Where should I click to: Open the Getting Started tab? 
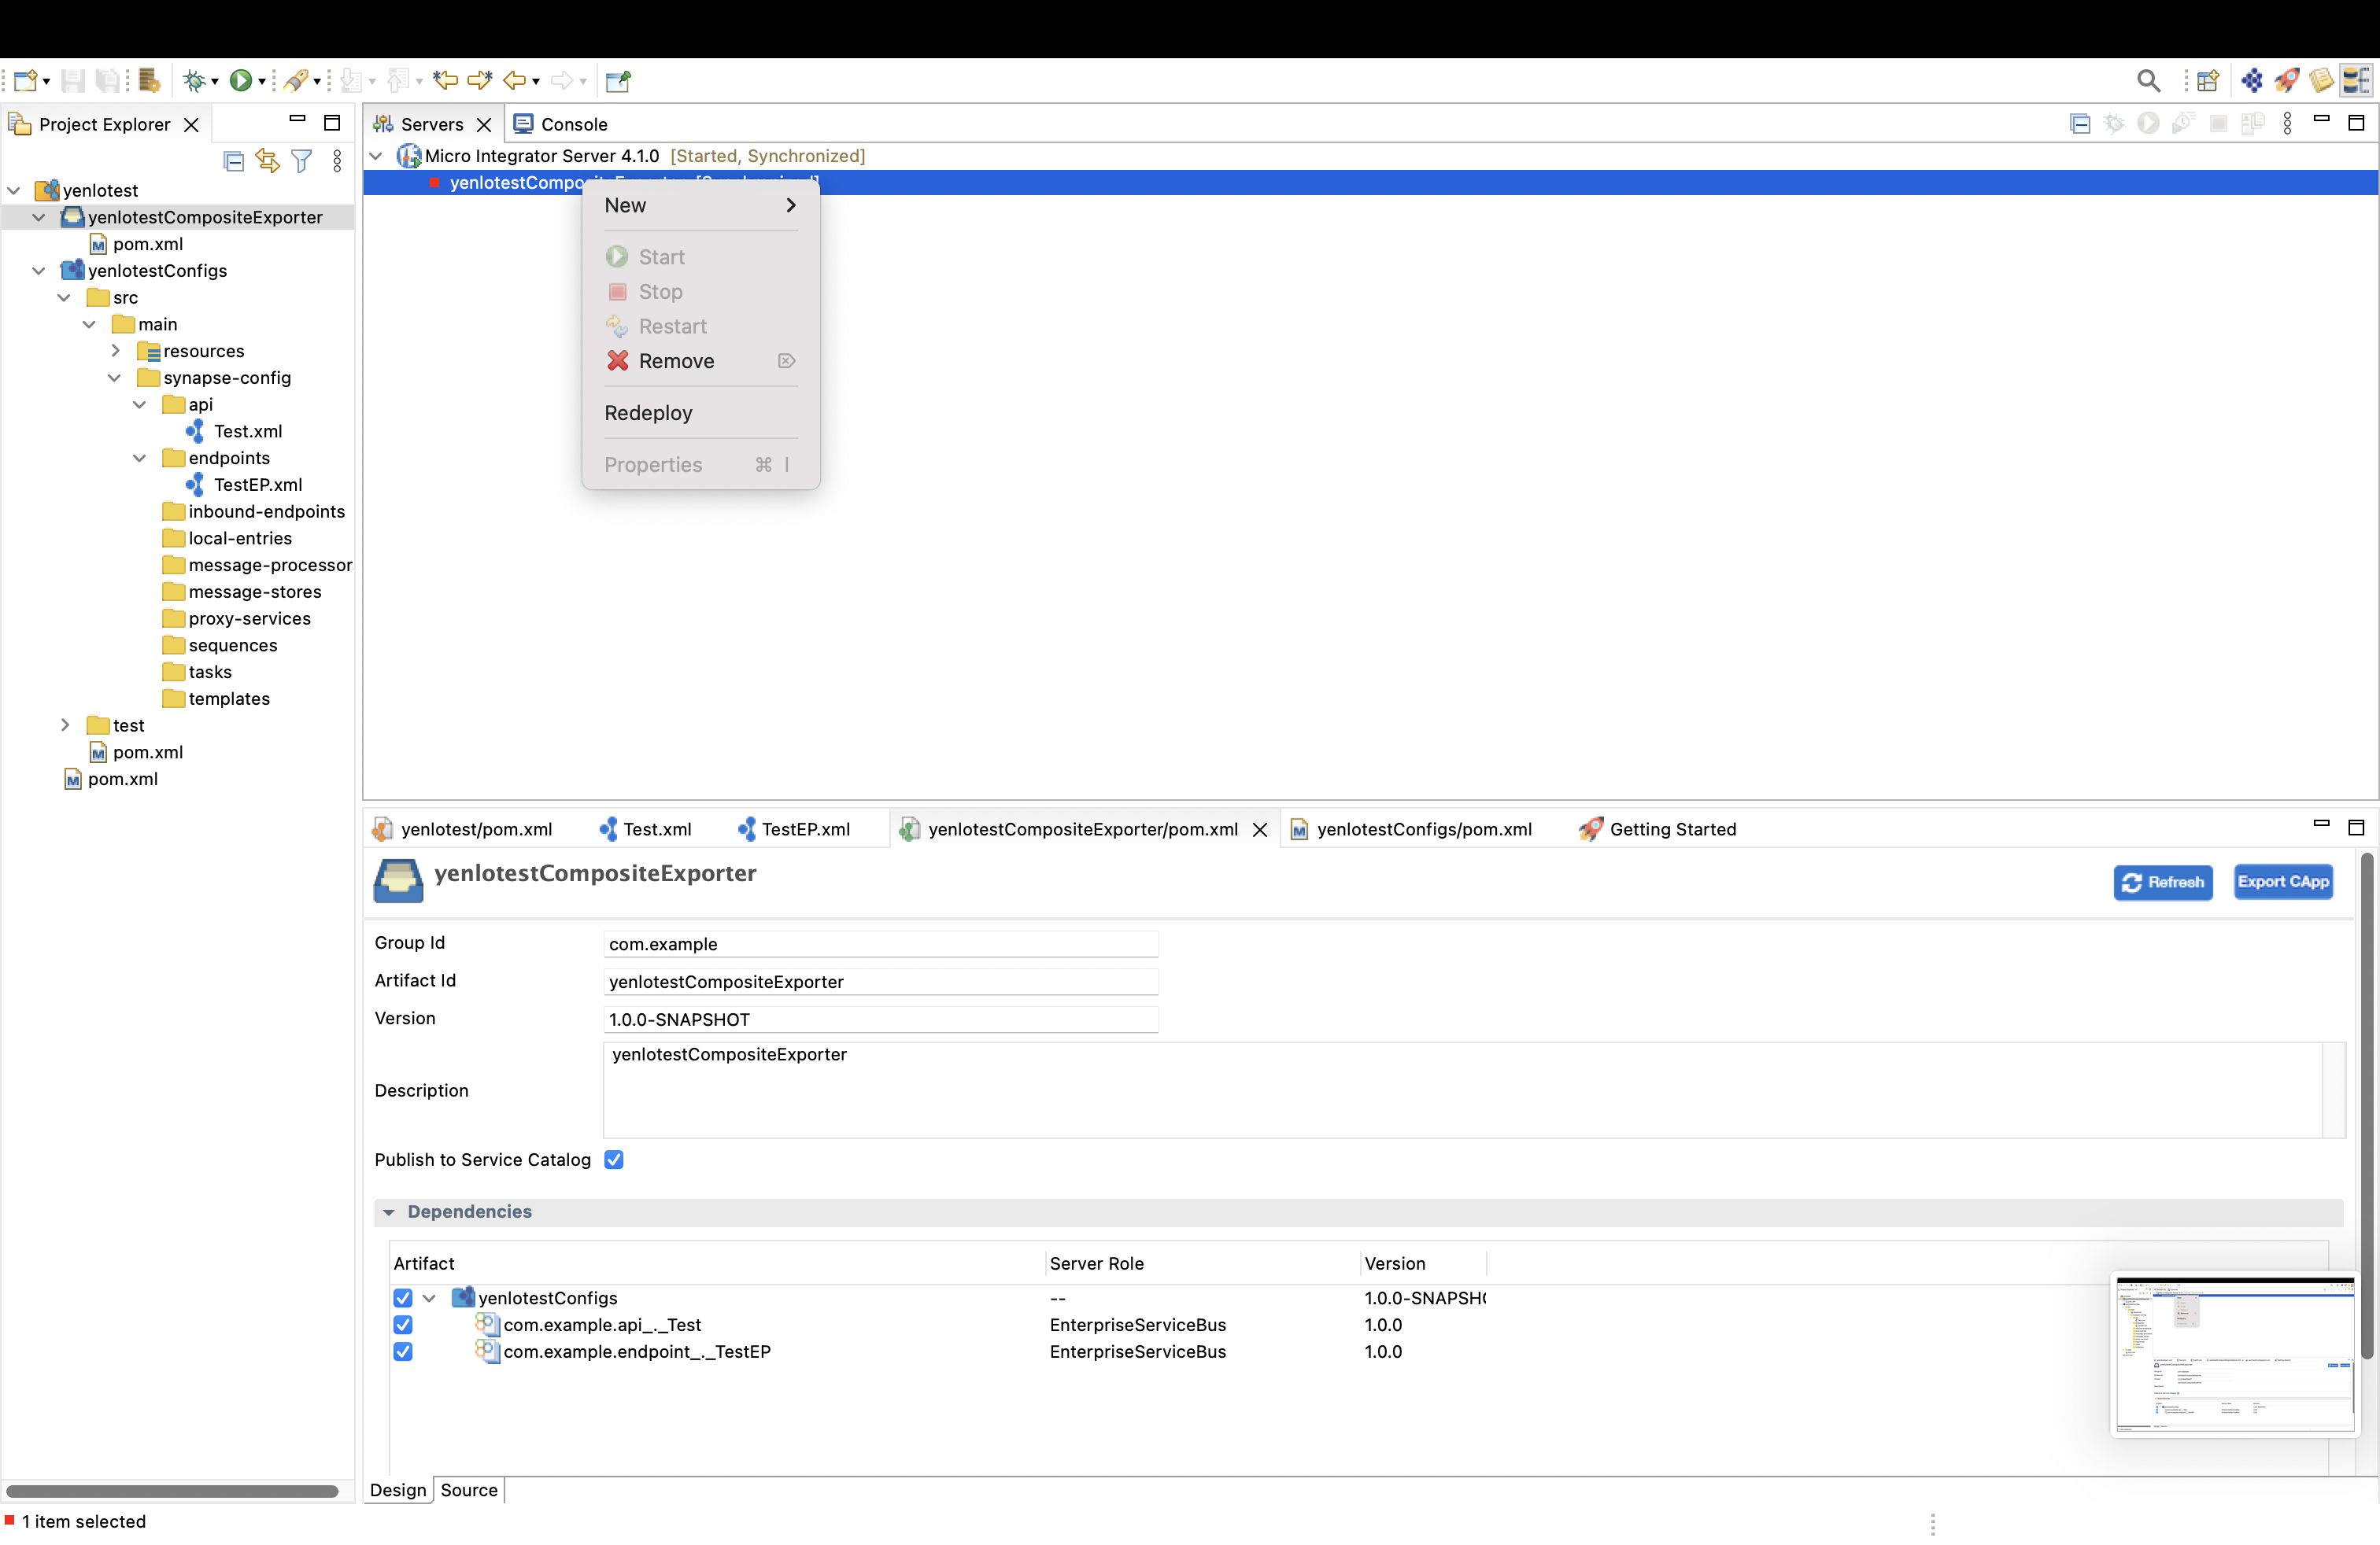tap(1659, 828)
